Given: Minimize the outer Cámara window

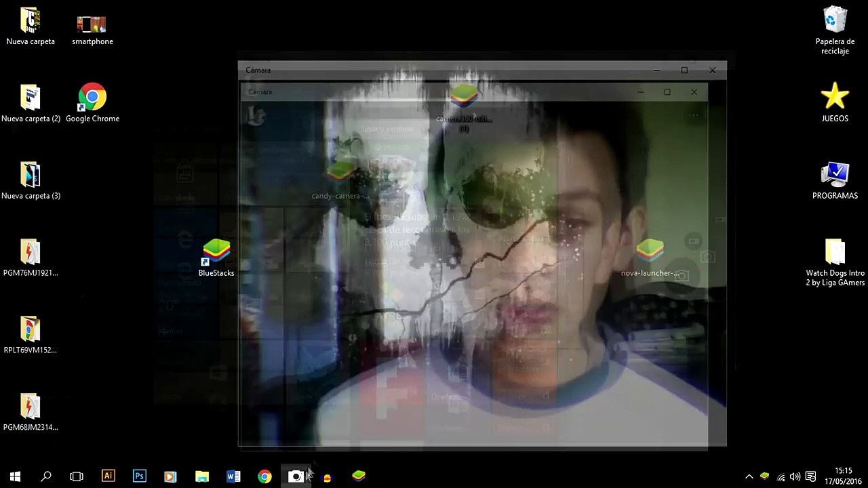Looking at the screenshot, I should coord(656,70).
